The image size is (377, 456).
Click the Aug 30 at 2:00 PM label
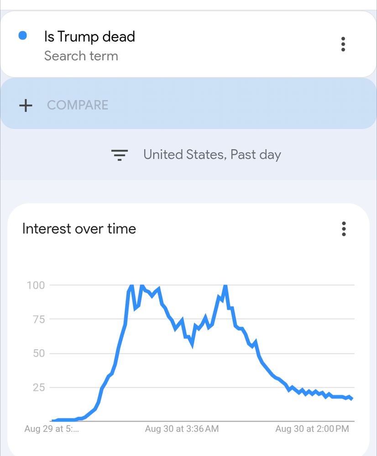click(312, 429)
